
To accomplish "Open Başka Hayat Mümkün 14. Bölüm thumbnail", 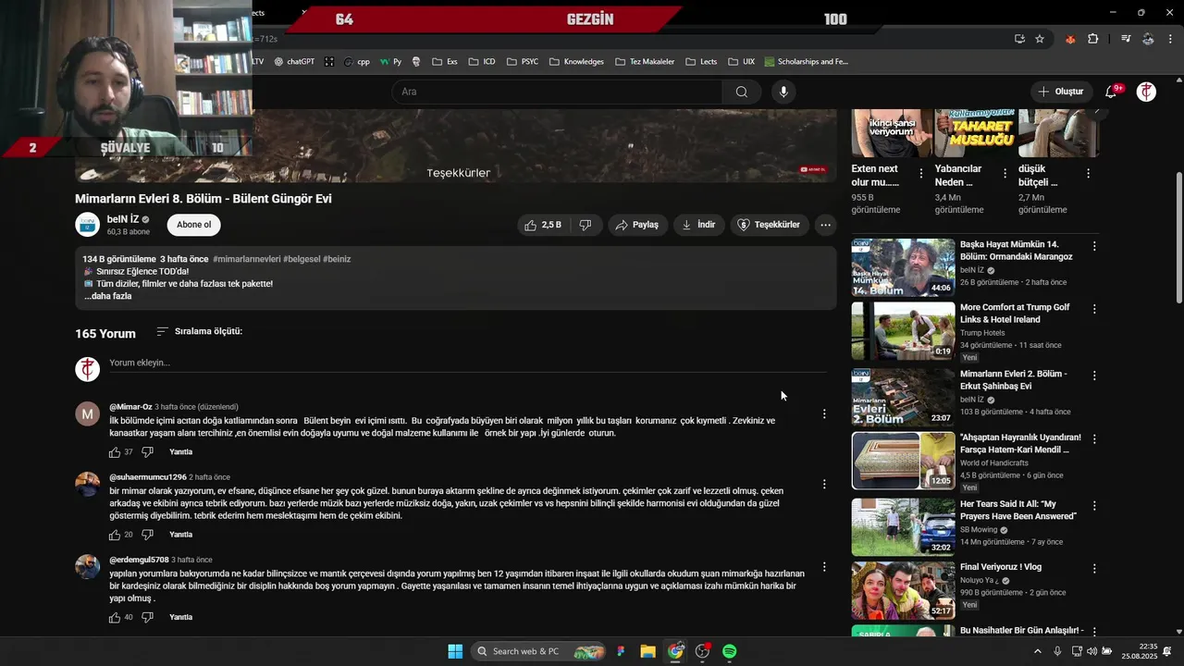I will pyautogui.click(x=903, y=268).
